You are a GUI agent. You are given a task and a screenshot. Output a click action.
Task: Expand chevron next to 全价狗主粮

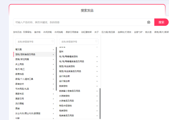[x=97, y=77]
